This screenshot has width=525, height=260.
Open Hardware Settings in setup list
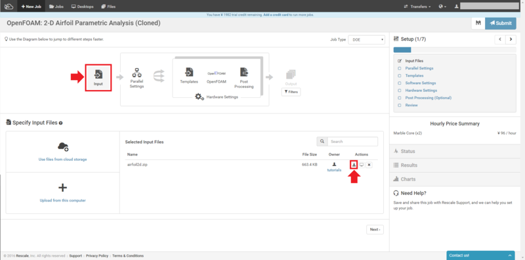421,91
